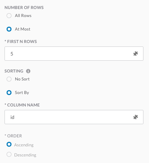
Task: Set order to Descending radio button
Action: (9, 154)
